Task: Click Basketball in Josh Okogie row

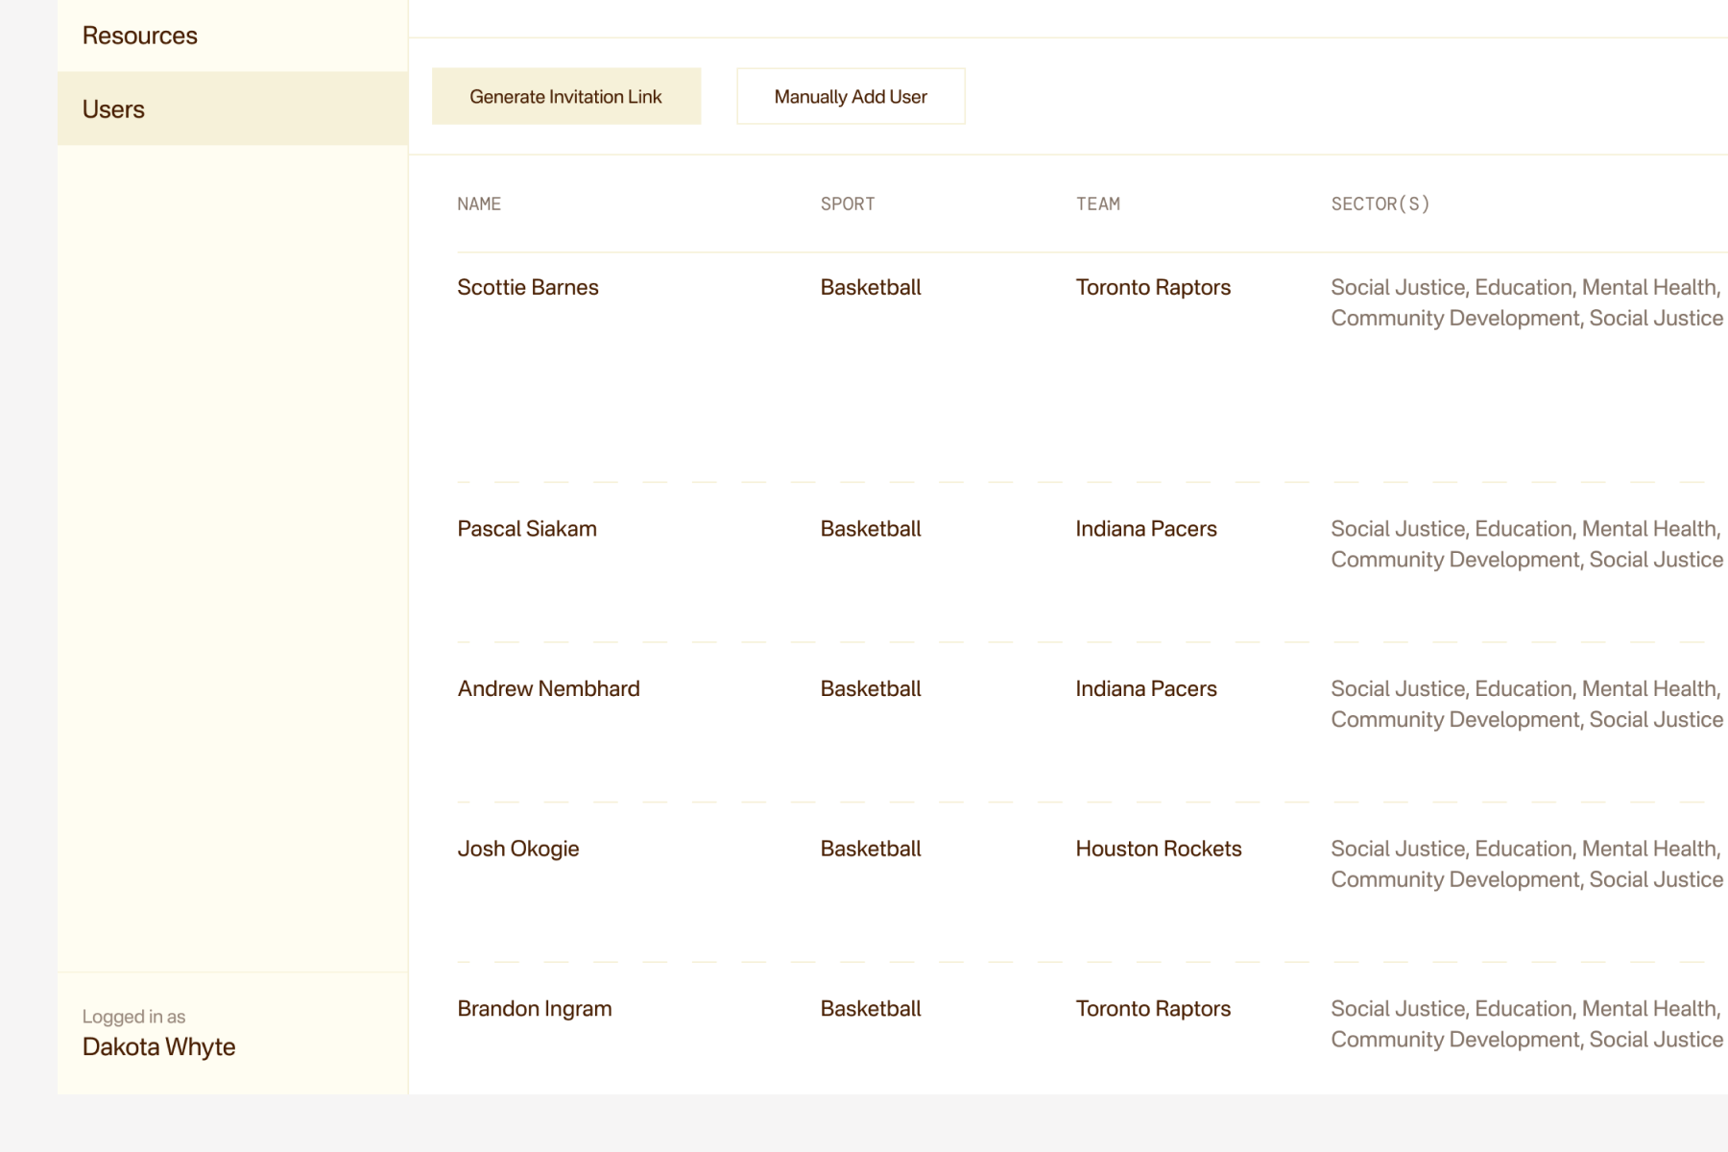Action: point(870,849)
